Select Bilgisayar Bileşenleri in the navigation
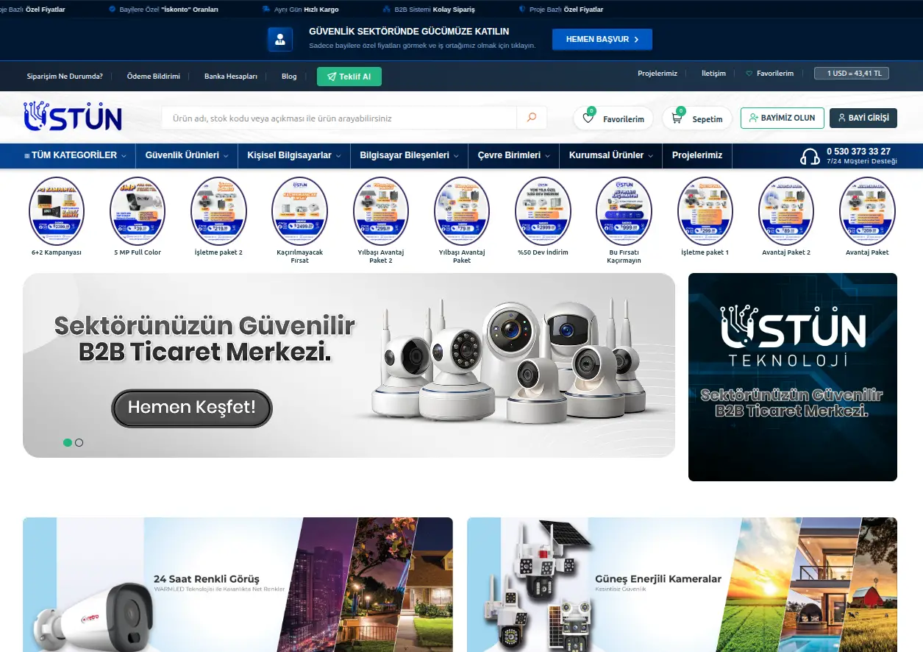This screenshot has width=923, height=652. 405,155
